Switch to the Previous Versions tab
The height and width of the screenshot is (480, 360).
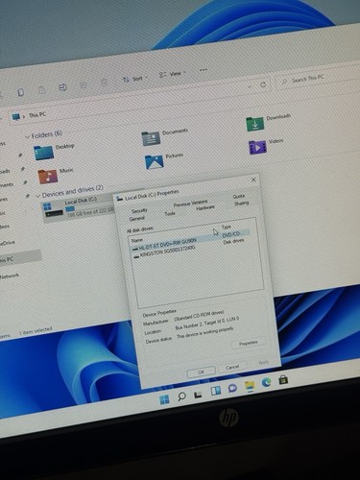[x=190, y=204]
